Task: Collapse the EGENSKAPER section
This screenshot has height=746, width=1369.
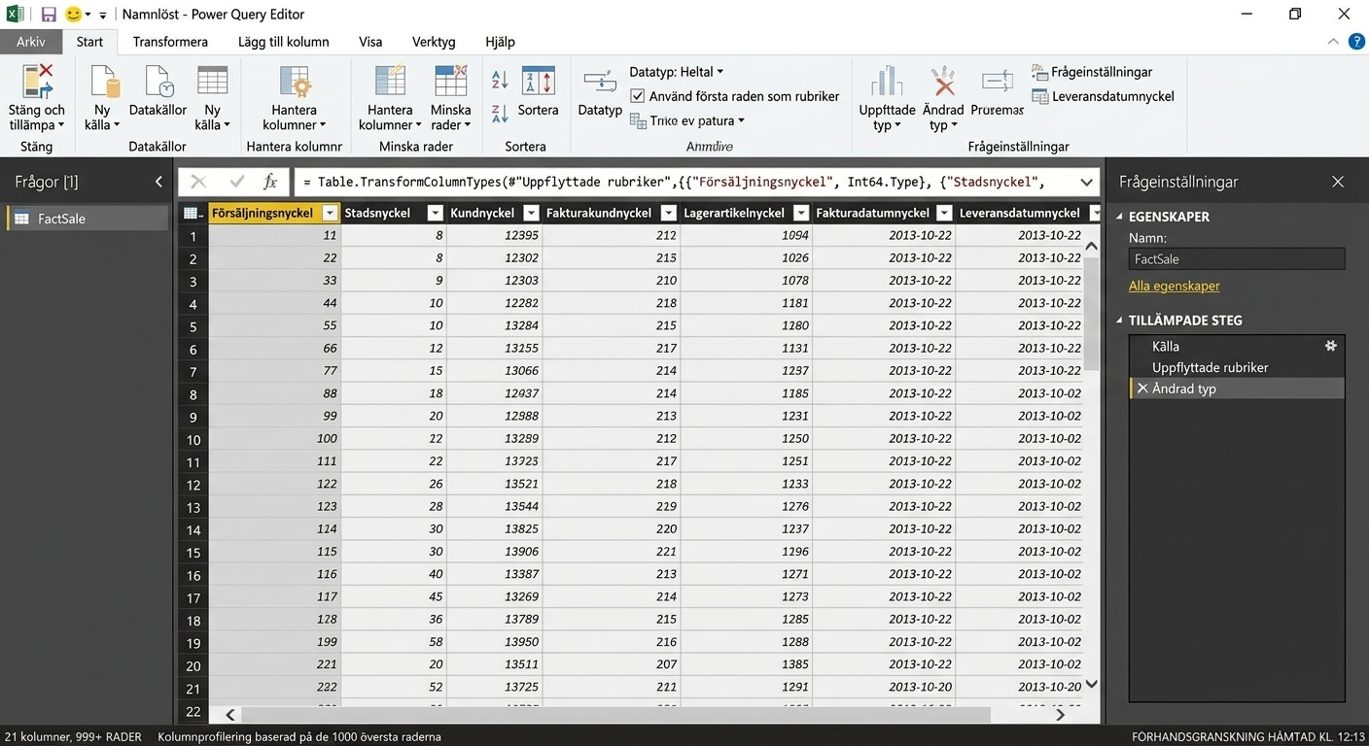Action: (x=1119, y=217)
